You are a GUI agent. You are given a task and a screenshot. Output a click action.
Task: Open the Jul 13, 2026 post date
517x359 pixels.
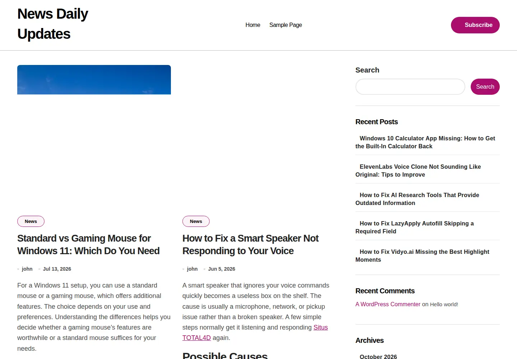click(57, 269)
